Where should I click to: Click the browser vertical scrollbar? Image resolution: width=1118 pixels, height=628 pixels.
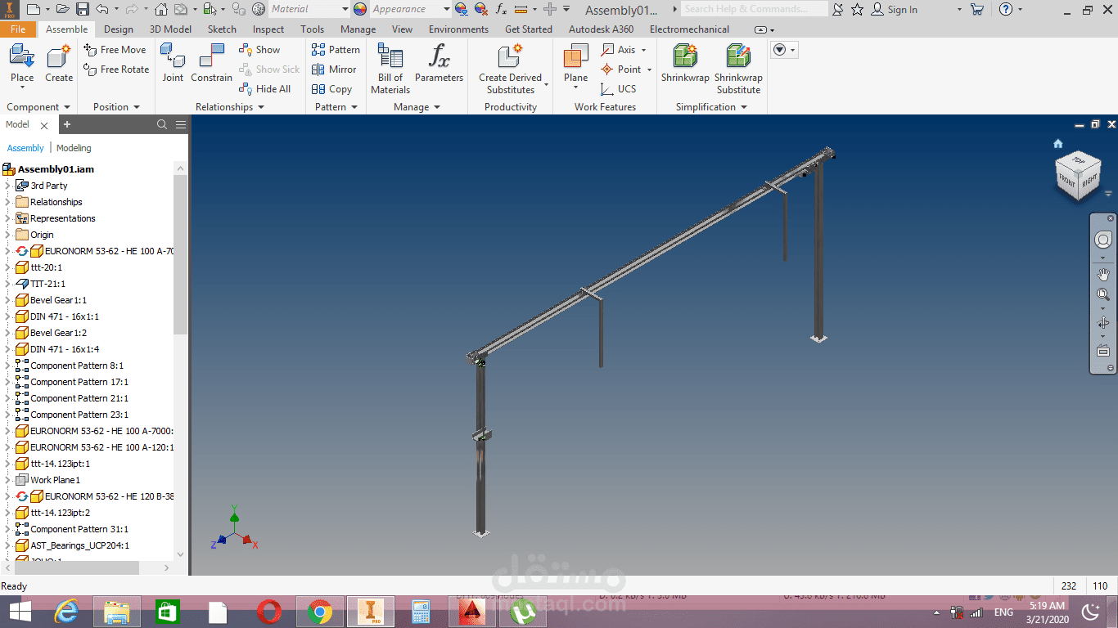(181, 254)
